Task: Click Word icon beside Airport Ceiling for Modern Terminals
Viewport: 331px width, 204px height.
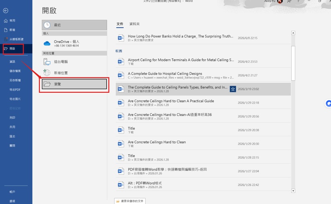Action: tap(121, 62)
